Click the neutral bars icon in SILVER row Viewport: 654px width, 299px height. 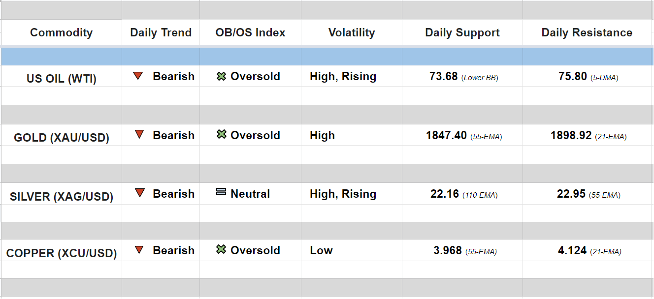(221, 192)
